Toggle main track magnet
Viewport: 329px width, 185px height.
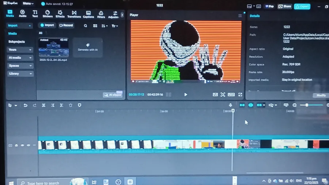coord(242,105)
